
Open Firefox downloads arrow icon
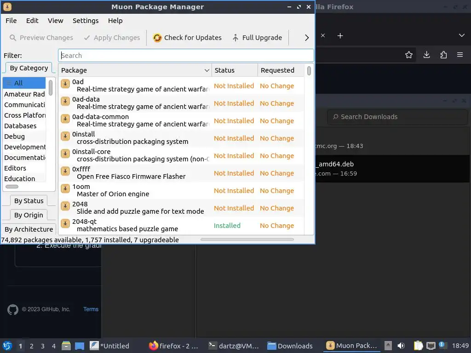pyautogui.click(x=426, y=55)
